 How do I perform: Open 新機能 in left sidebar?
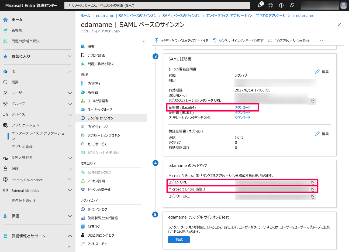coord(17,30)
